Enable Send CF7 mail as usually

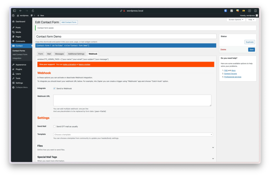pos(54,127)
